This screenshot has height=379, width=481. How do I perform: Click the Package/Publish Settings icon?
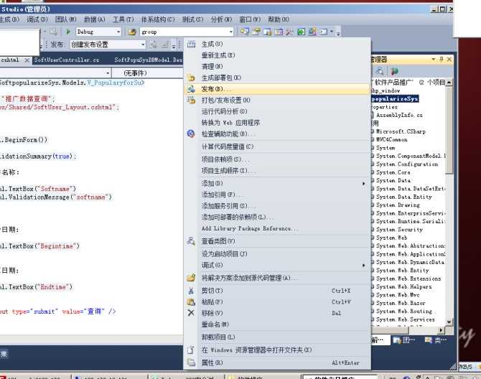pos(191,100)
